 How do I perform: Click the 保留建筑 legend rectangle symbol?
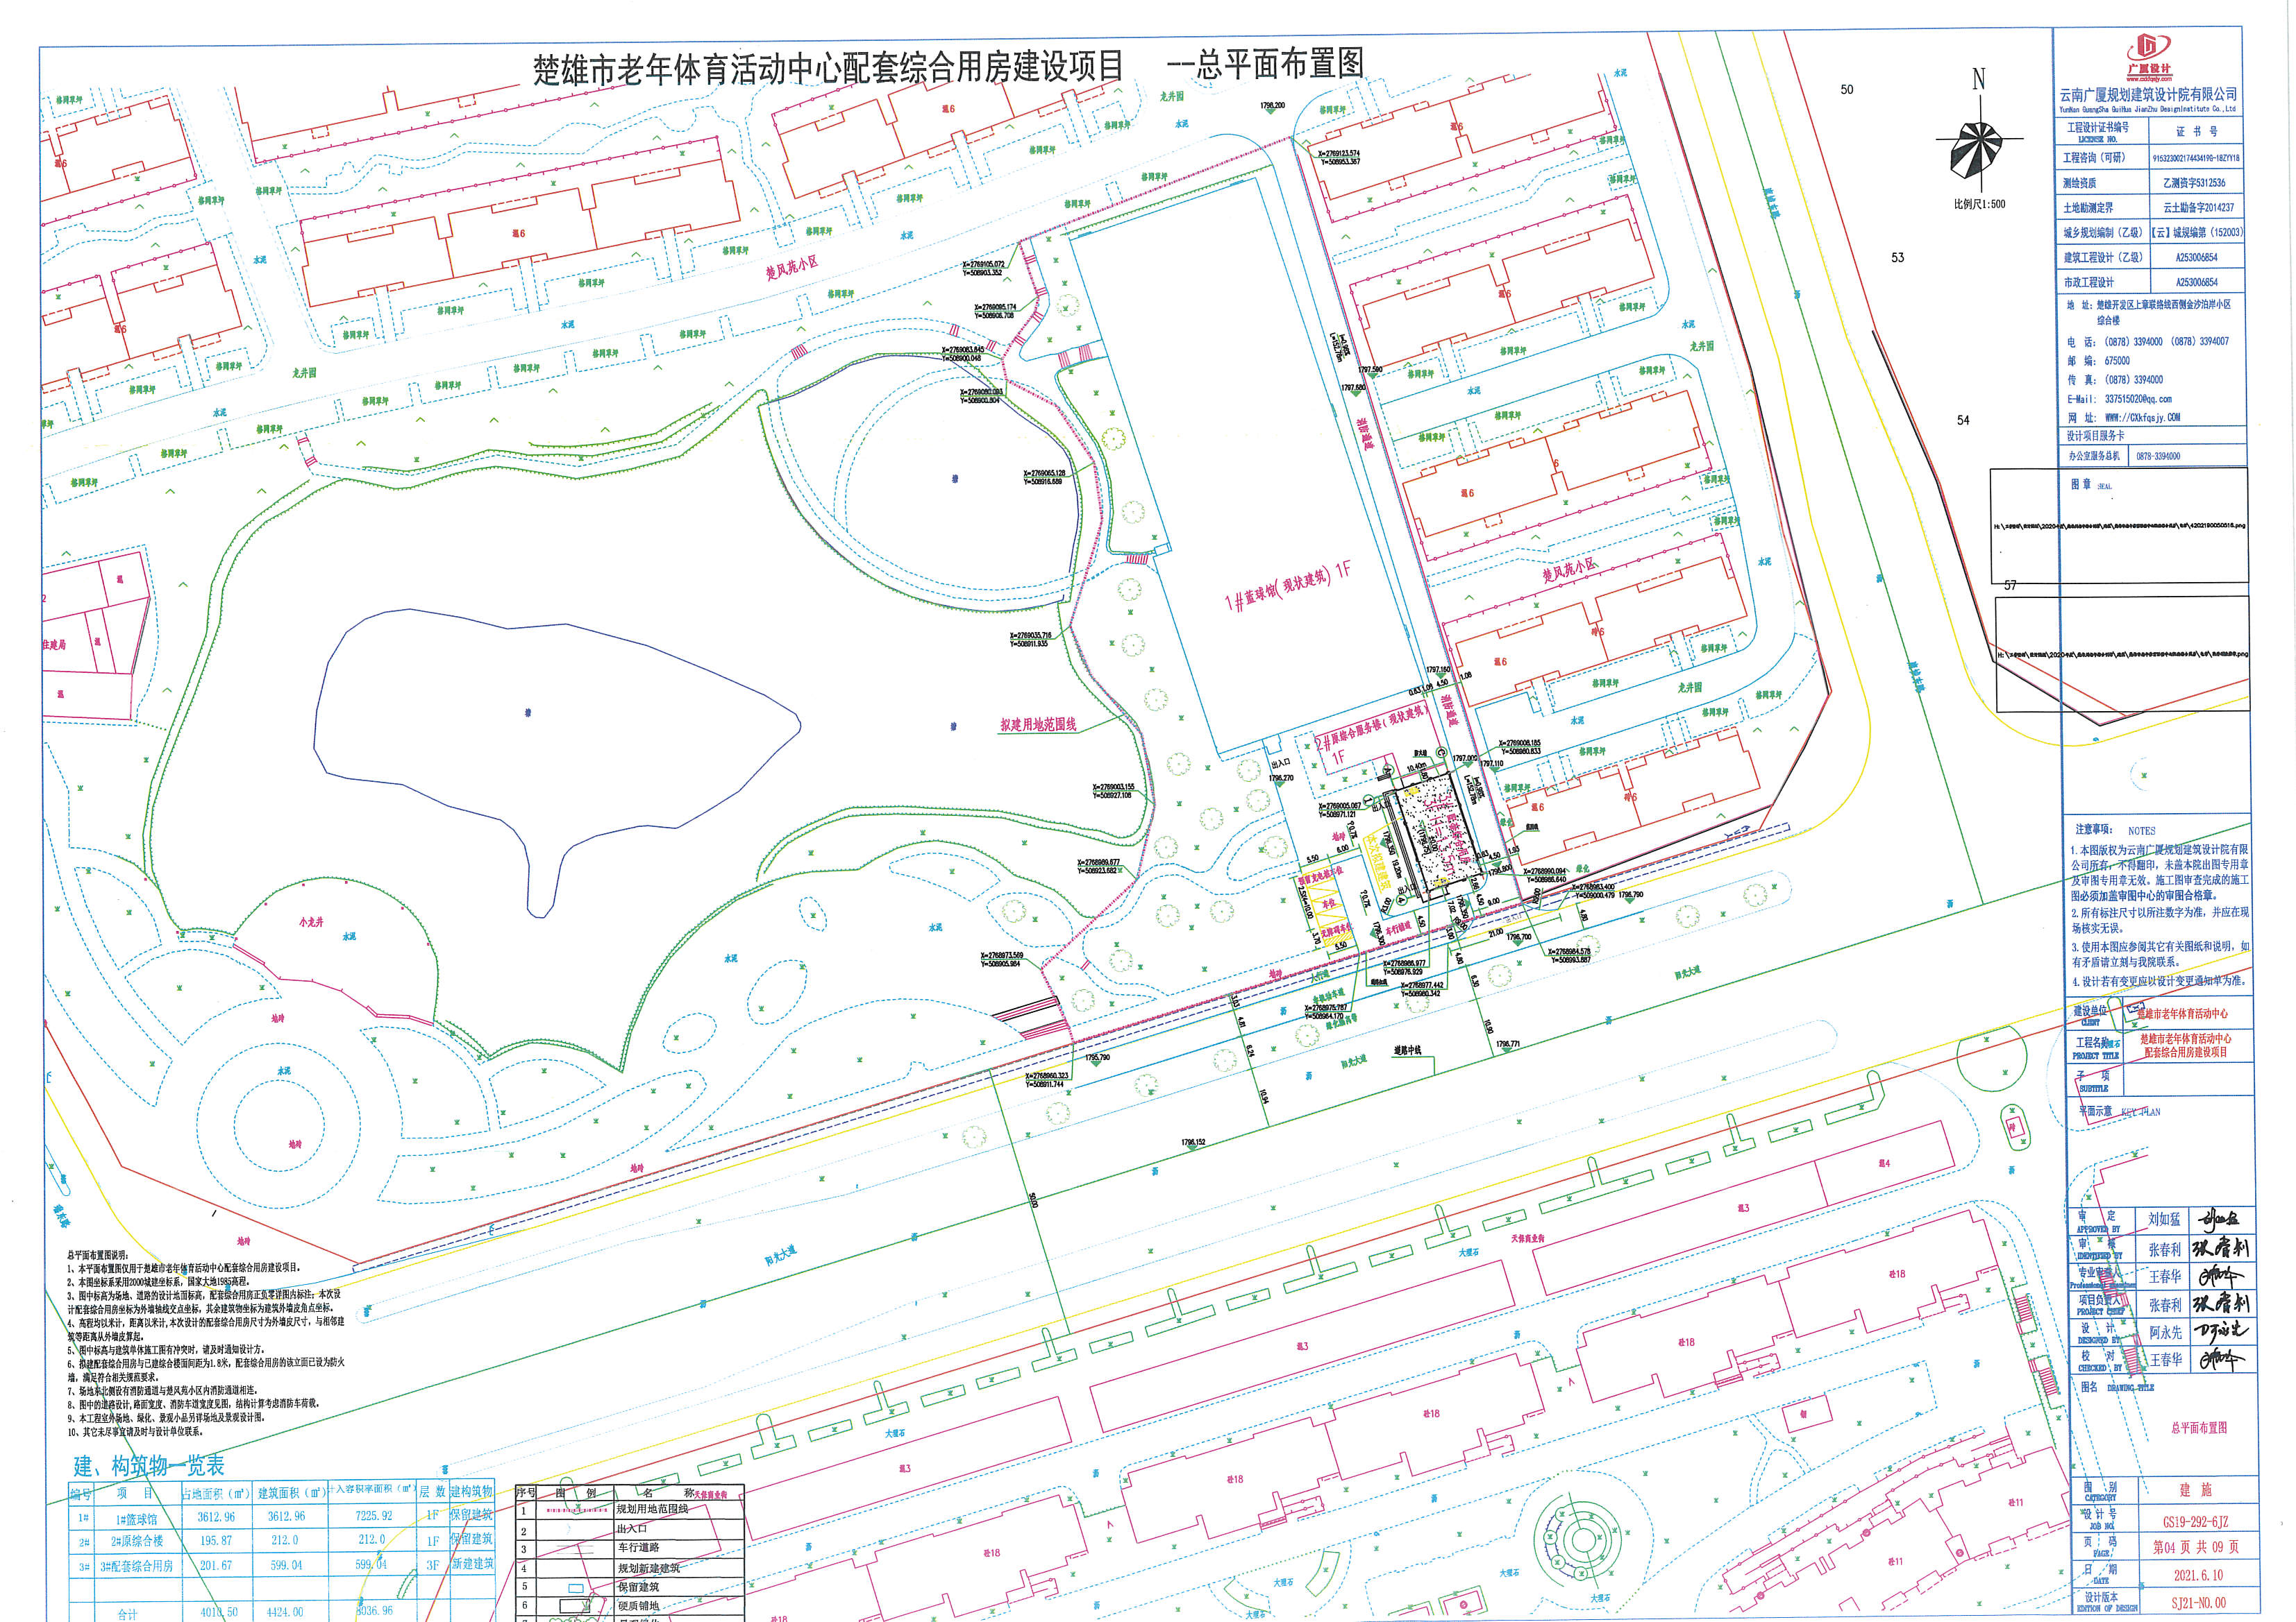click(x=576, y=1587)
